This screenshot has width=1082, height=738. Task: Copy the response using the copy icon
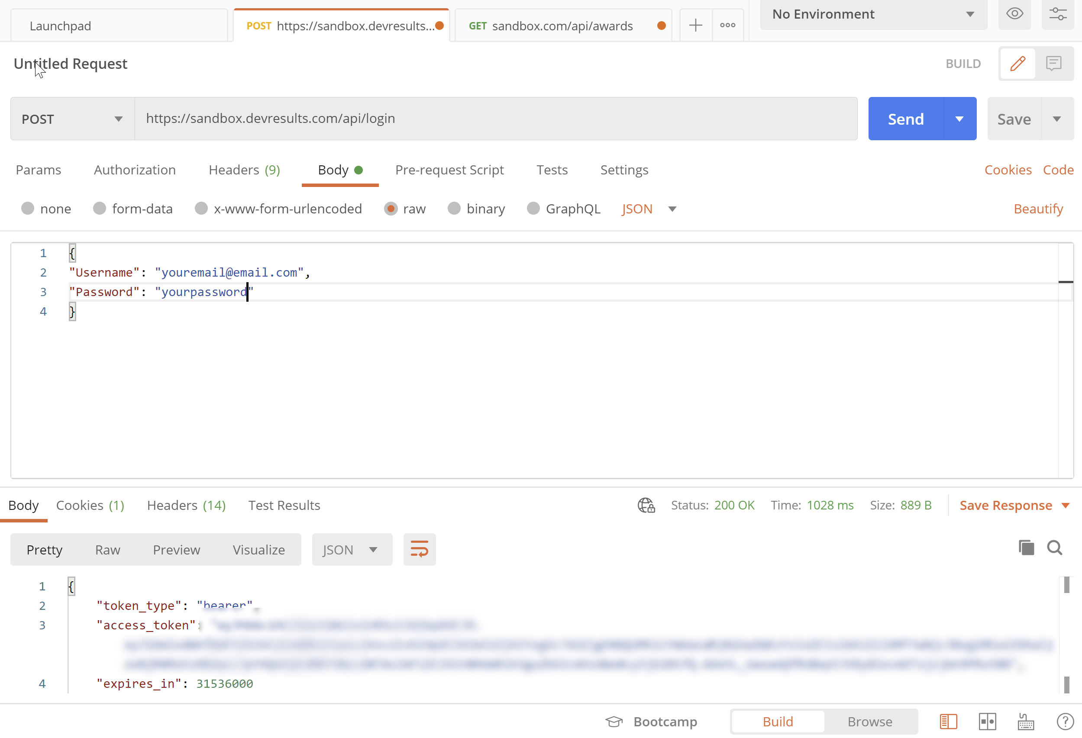[x=1026, y=548]
